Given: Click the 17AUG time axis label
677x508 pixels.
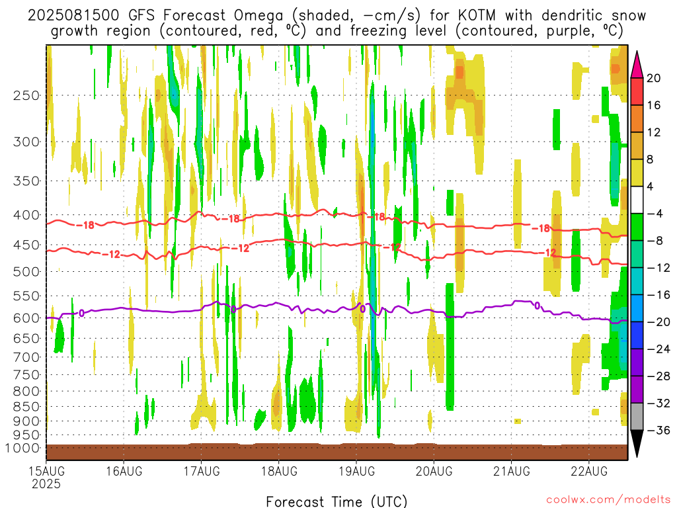Looking at the screenshot, I should pyautogui.click(x=202, y=471).
